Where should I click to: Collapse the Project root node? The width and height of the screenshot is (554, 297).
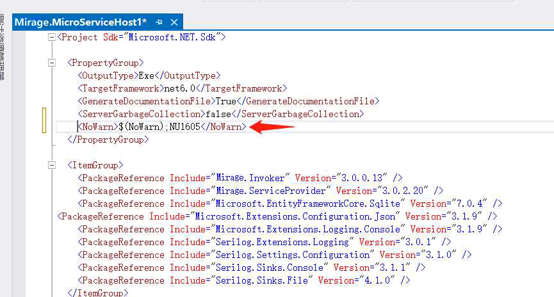click(52, 37)
